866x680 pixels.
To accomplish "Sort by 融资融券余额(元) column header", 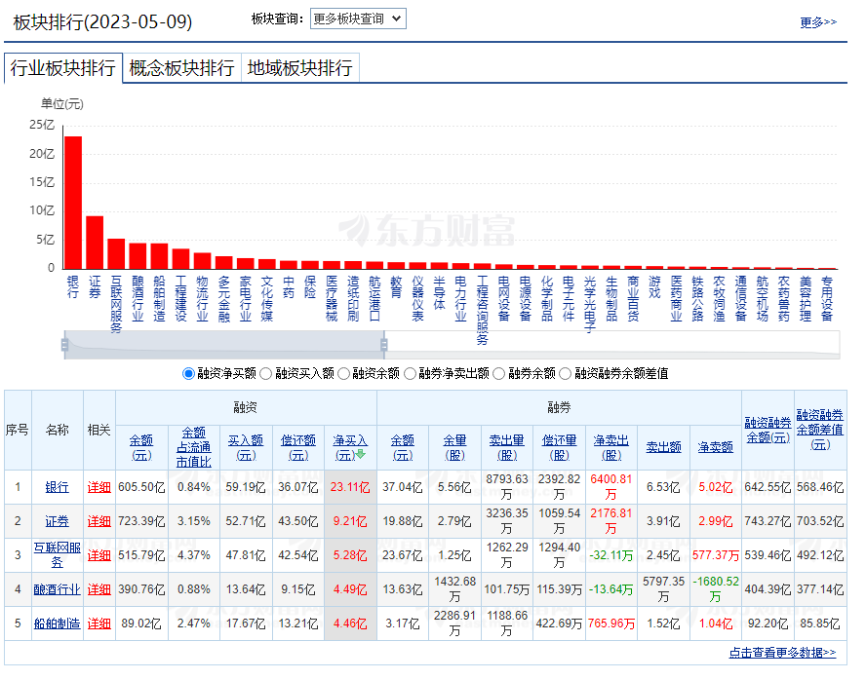I will [767, 430].
